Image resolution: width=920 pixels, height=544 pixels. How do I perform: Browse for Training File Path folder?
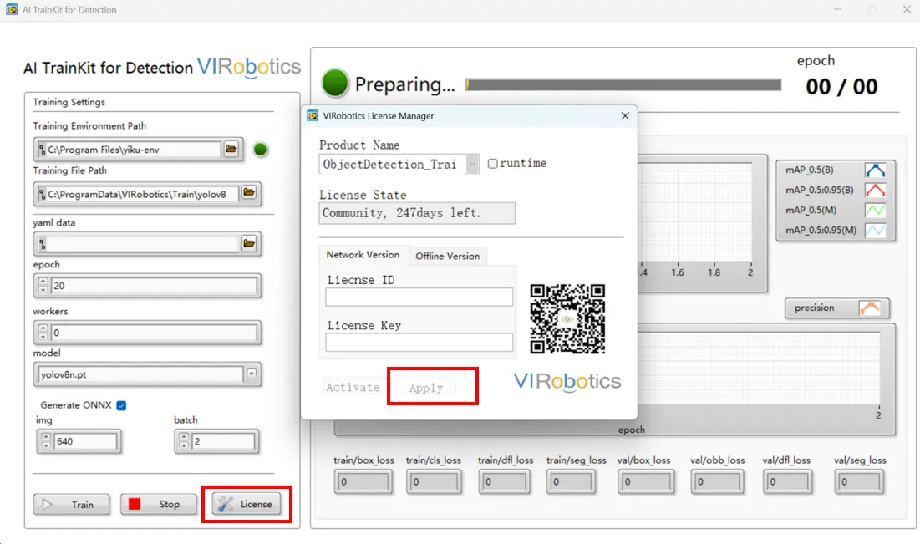tap(248, 193)
